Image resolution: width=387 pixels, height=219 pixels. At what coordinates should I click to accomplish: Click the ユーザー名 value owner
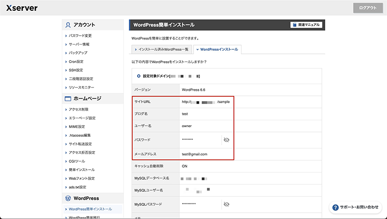(187, 126)
